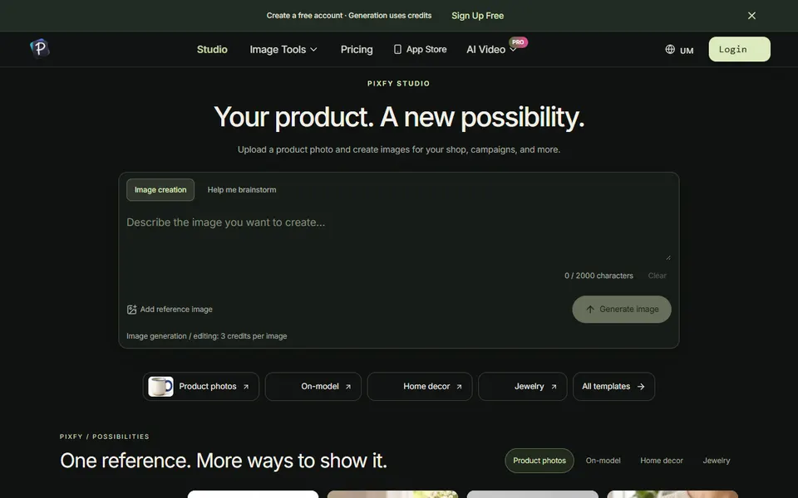The image size is (798, 498).
Task: Click the up arrow in Generate image button
Action: [590, 310]
